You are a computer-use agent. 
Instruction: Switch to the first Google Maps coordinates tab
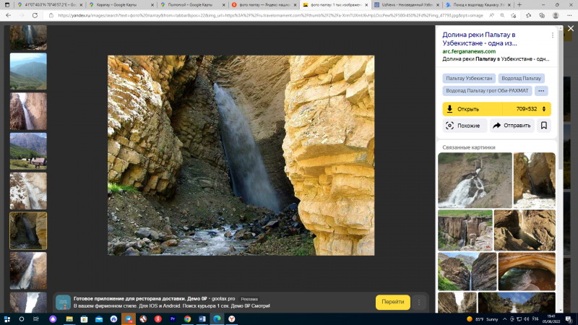[51, 5]
